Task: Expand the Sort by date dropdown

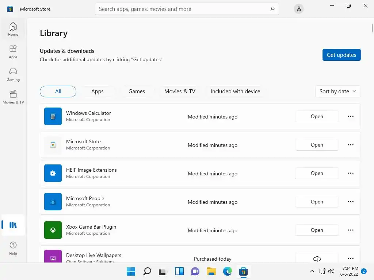Action: [x=338, y=92]
